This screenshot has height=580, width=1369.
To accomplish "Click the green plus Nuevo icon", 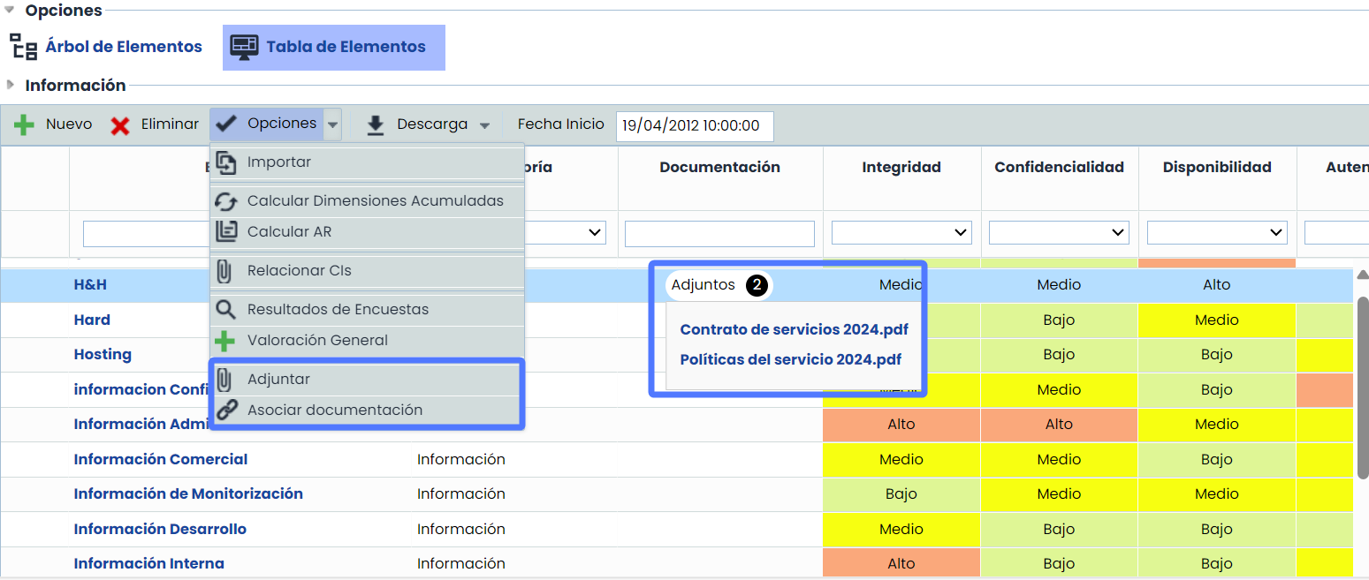I will coord(24,125).
